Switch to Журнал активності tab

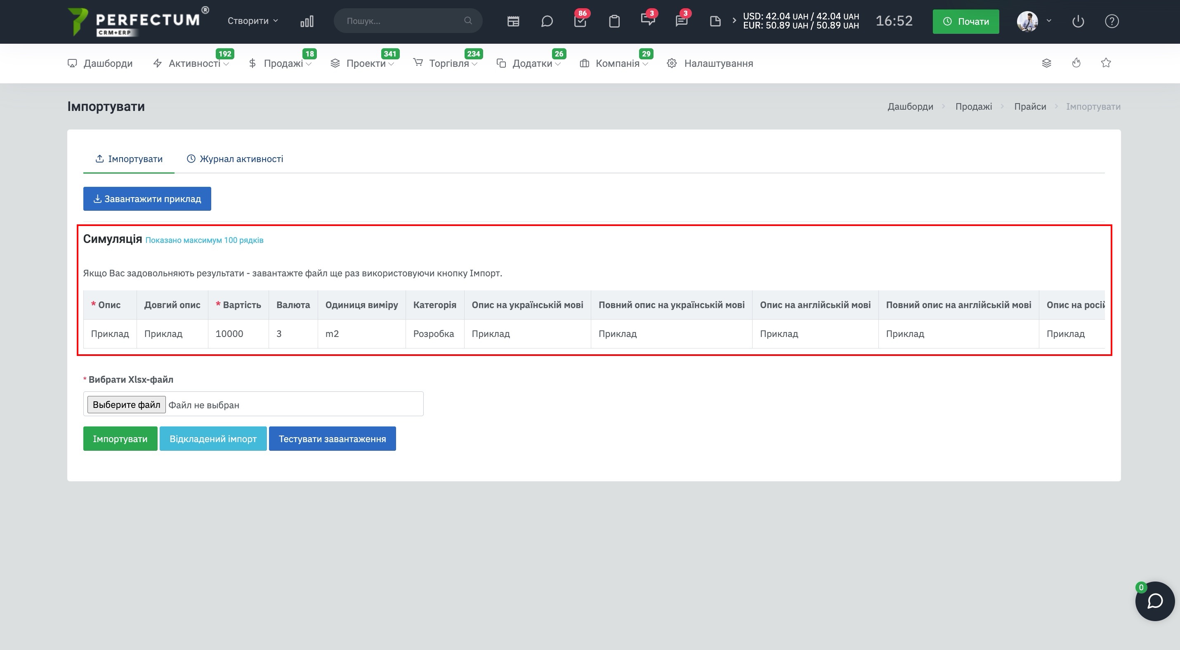[x=235, y=159]
